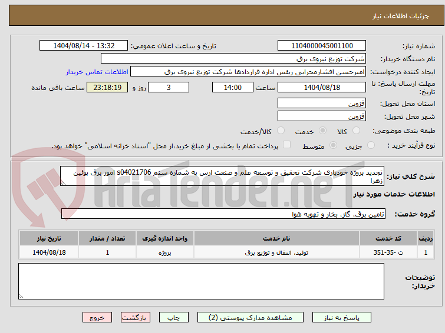Select the متوسط purchase type radio

333,145
